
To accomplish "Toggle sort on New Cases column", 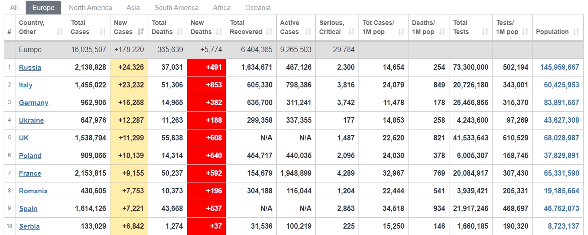I will (141, 32).
